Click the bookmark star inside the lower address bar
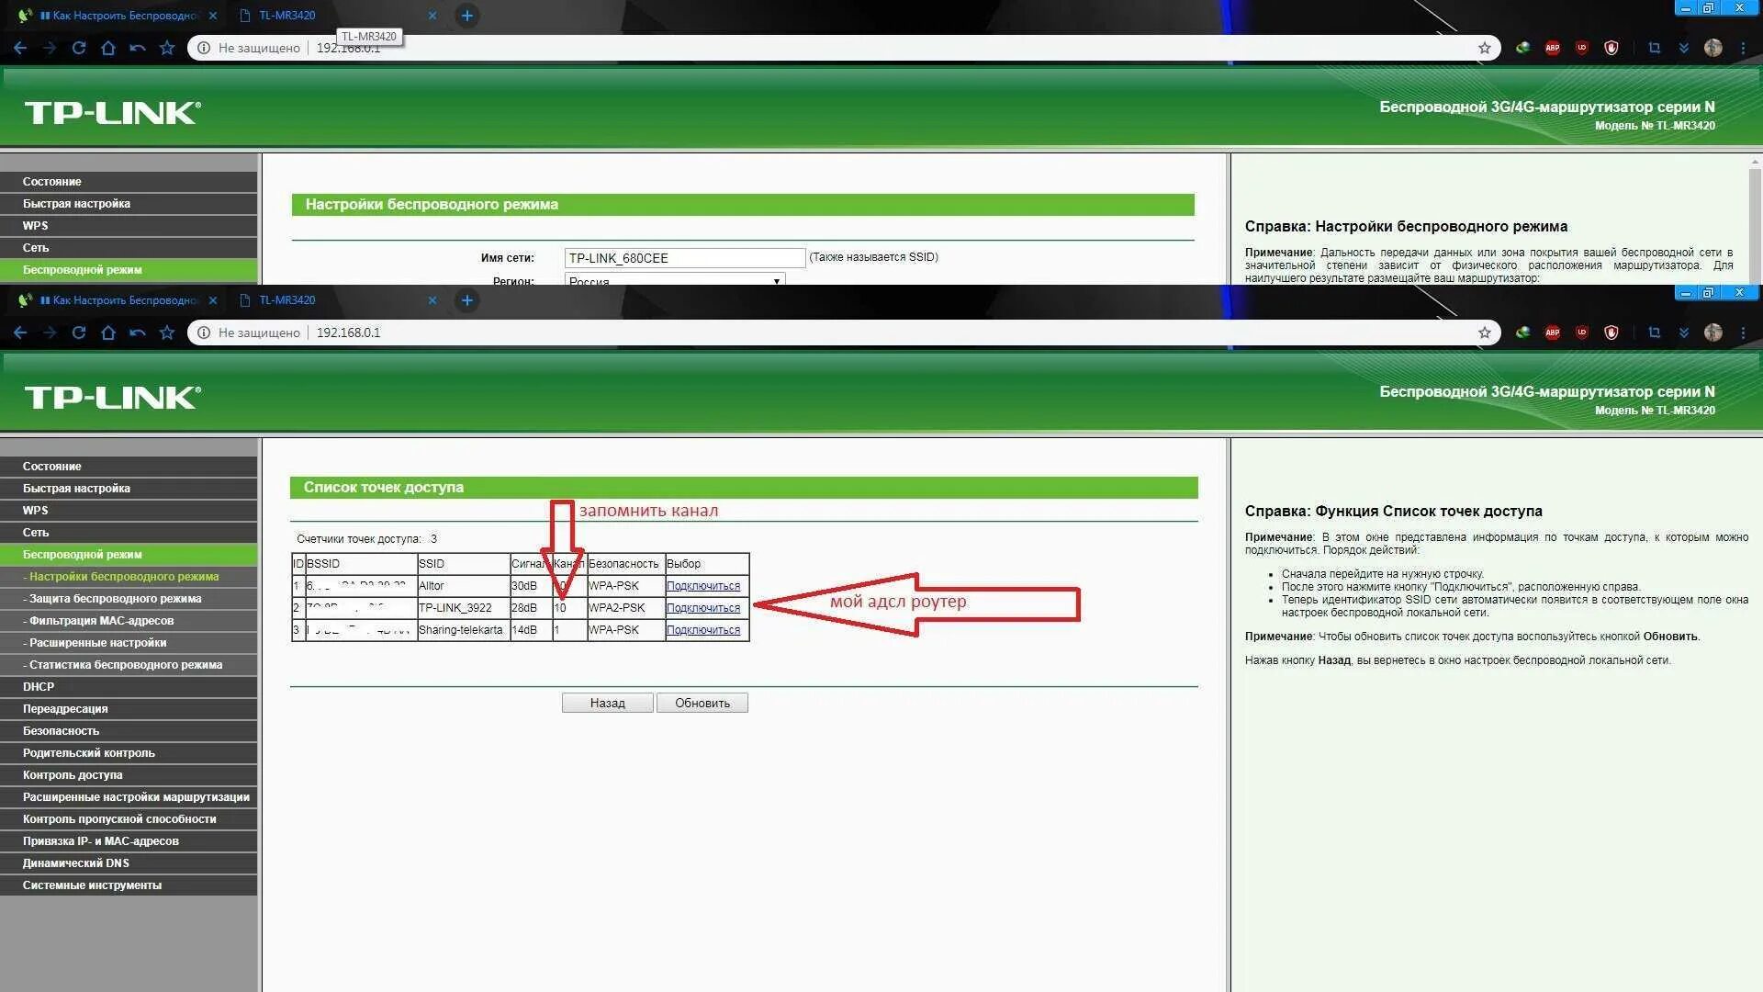This screenshot has width=1763, height=992. [1484, 333]
